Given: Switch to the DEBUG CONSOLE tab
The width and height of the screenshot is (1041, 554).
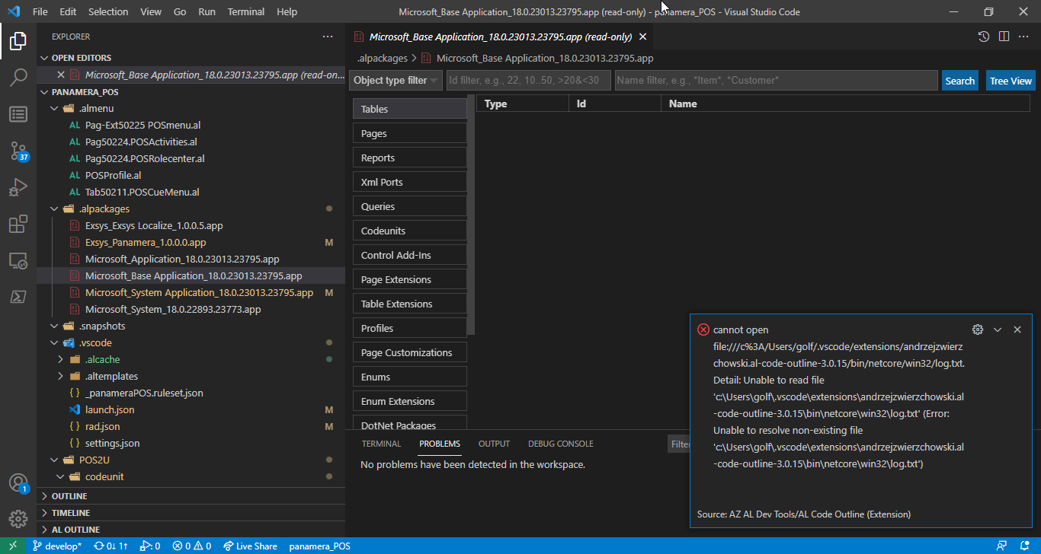Looking at the screenshot, I should (560, 444).
